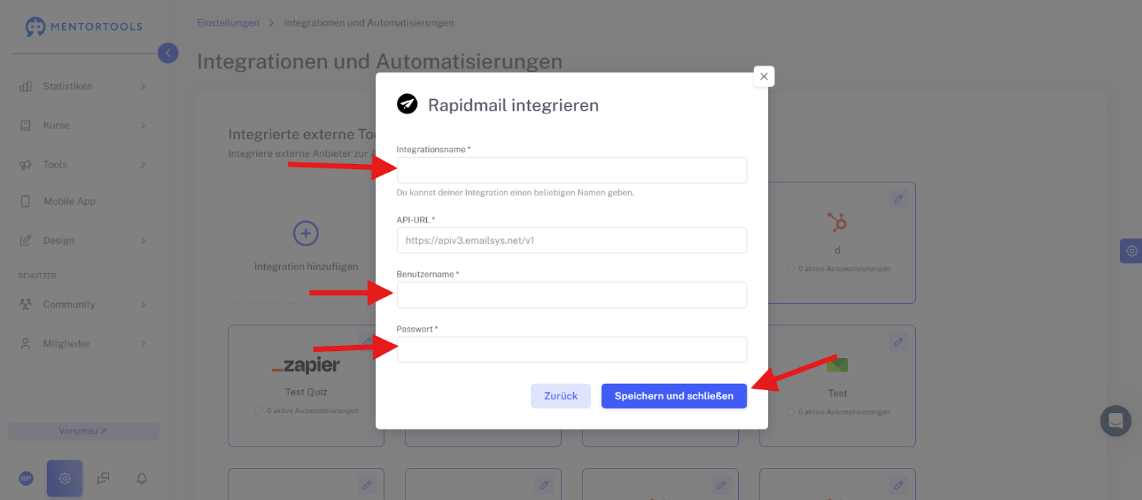Click the Mentortools logo

click(x=84, y=26)
